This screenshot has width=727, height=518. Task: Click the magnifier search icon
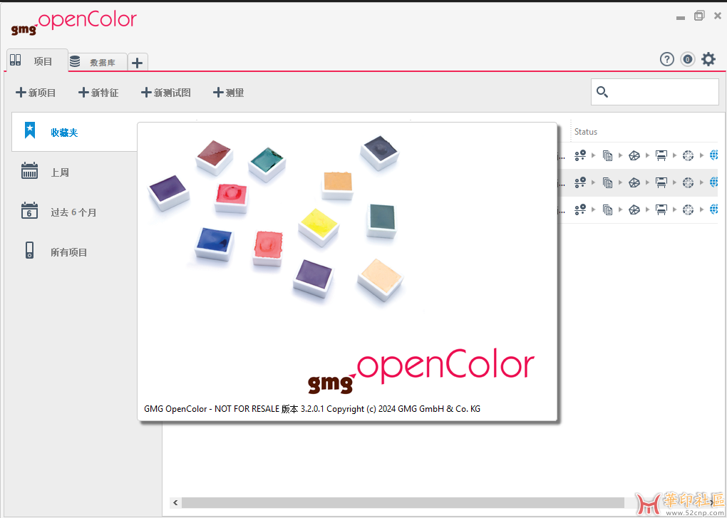pyautogui.click(x=602, y=92)
